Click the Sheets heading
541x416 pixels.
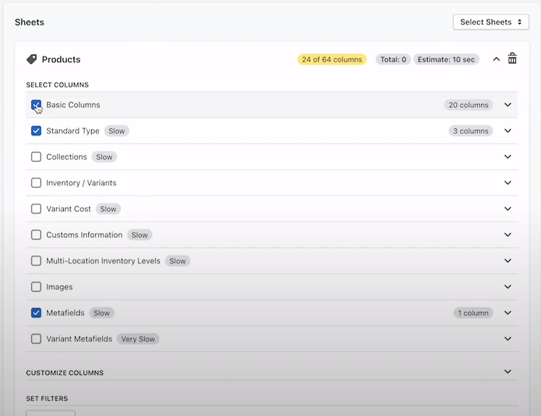click(29, 22)
